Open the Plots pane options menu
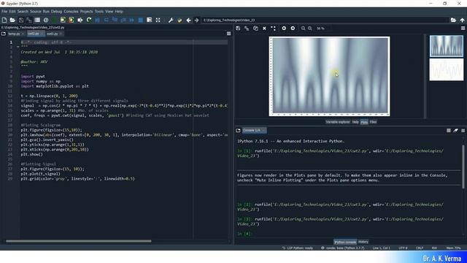Image resolution: width=467 pixels, height=263 pixels. [x=463, y=28]
